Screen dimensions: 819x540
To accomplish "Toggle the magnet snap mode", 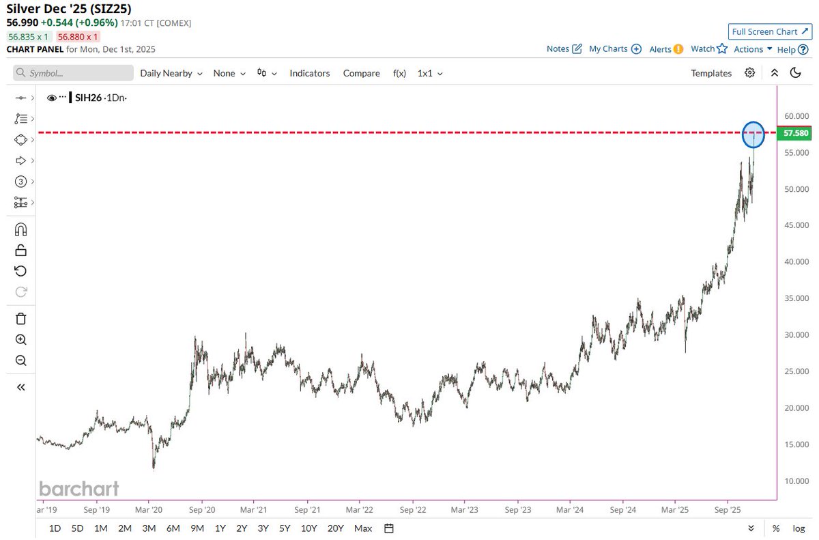I will click(x=20, y=229).
